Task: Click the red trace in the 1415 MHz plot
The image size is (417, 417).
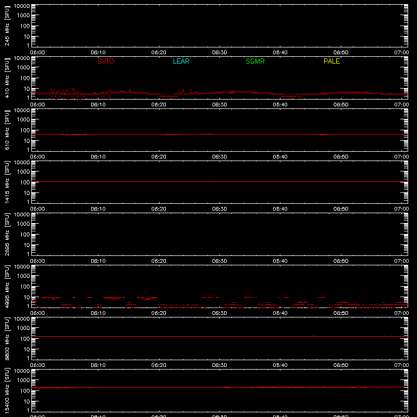Action: tap(219, 181)
